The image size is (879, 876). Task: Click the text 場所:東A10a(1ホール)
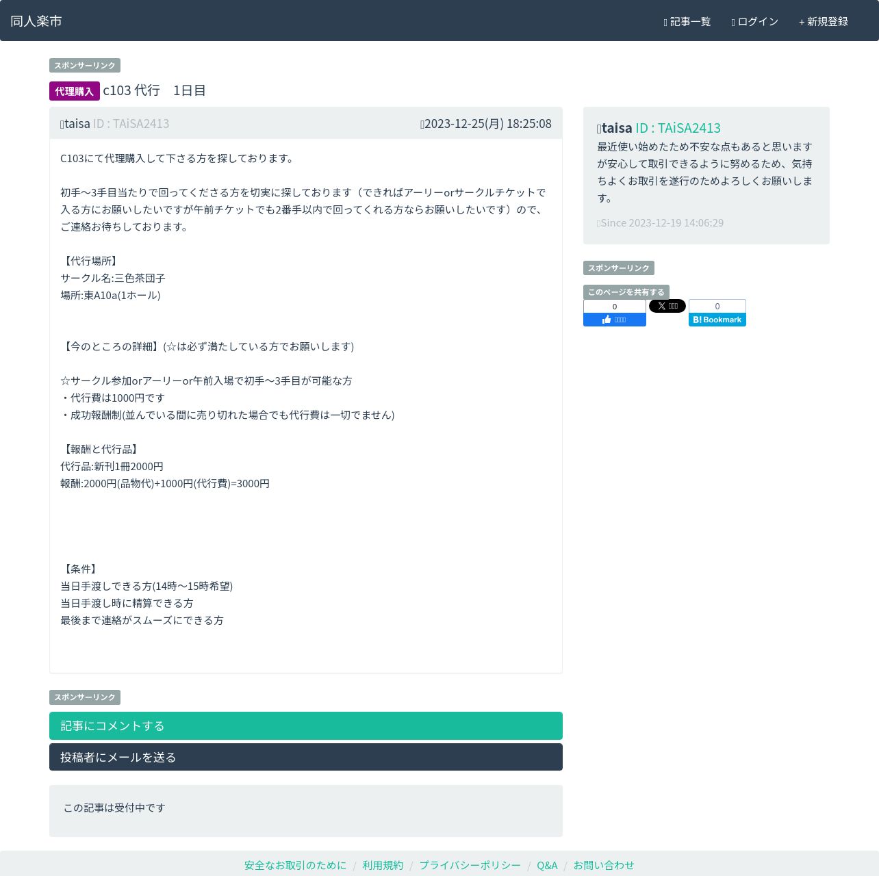(110, 295)
